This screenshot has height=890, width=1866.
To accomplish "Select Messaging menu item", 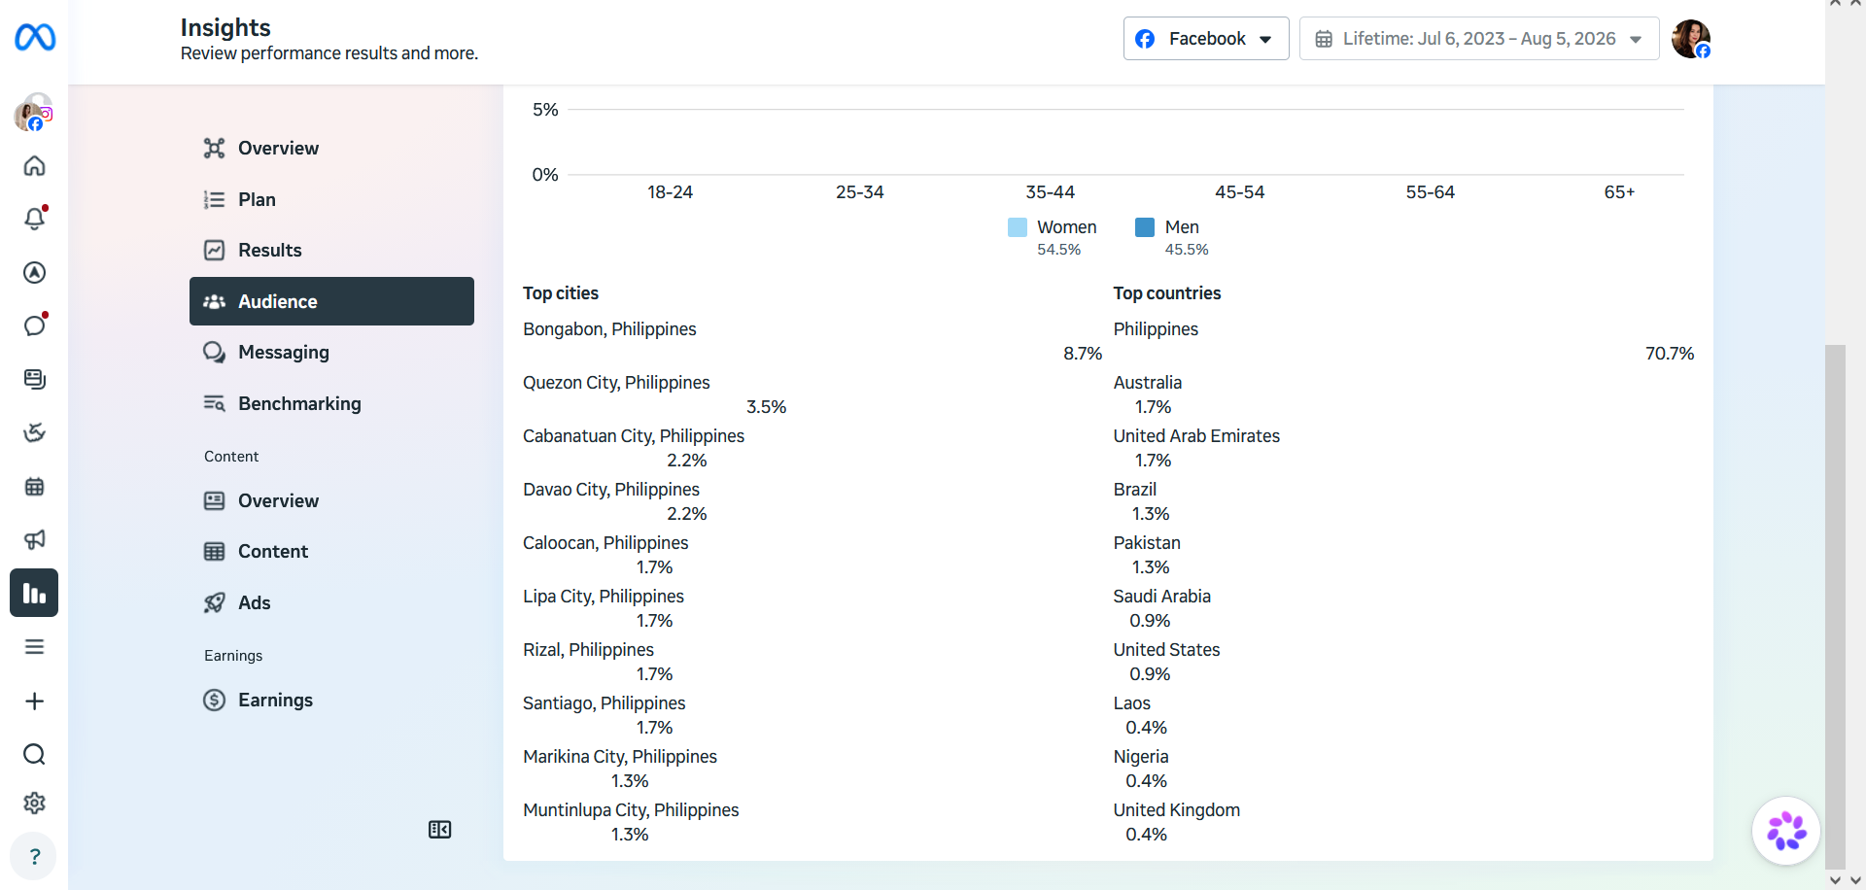I will click(331, 353).
